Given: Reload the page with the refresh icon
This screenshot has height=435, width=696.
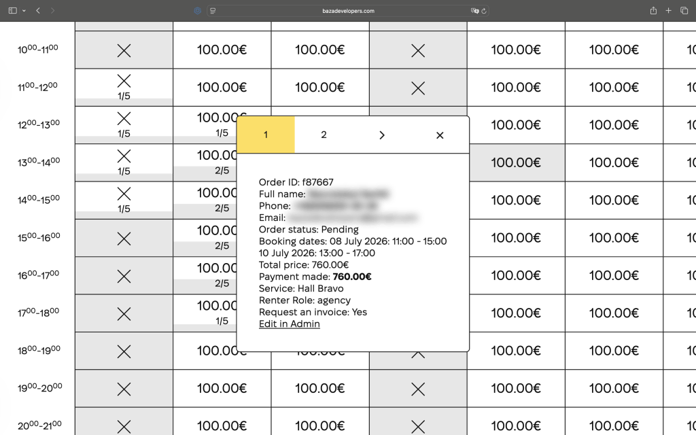Looking at the screenshot, I should click(484, 11).
